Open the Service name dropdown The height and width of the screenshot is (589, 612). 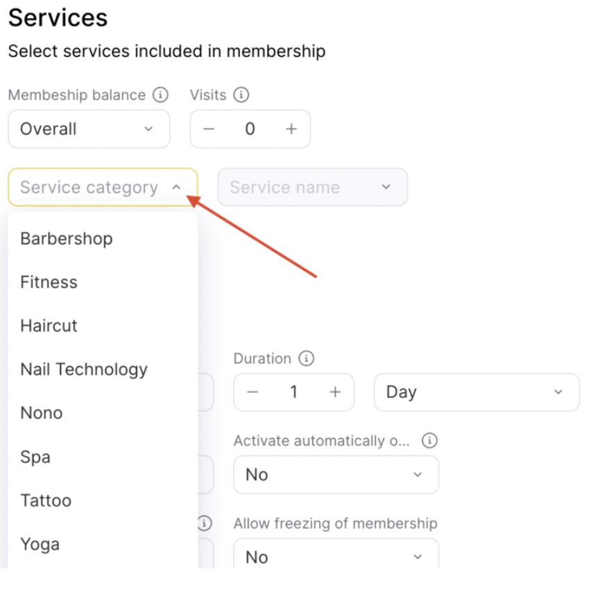[x=312, y=188]
